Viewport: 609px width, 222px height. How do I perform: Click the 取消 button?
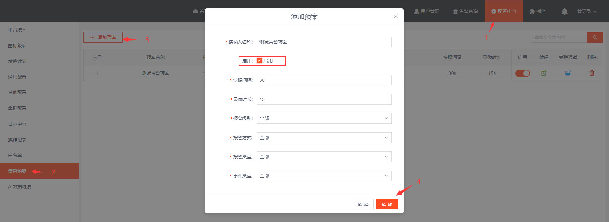coord(363,205)
